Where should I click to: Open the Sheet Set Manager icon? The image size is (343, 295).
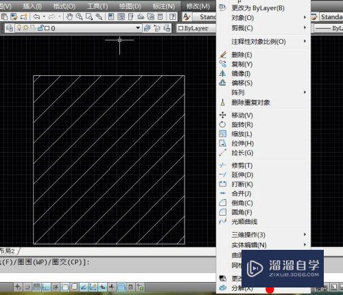coord(141,16)
